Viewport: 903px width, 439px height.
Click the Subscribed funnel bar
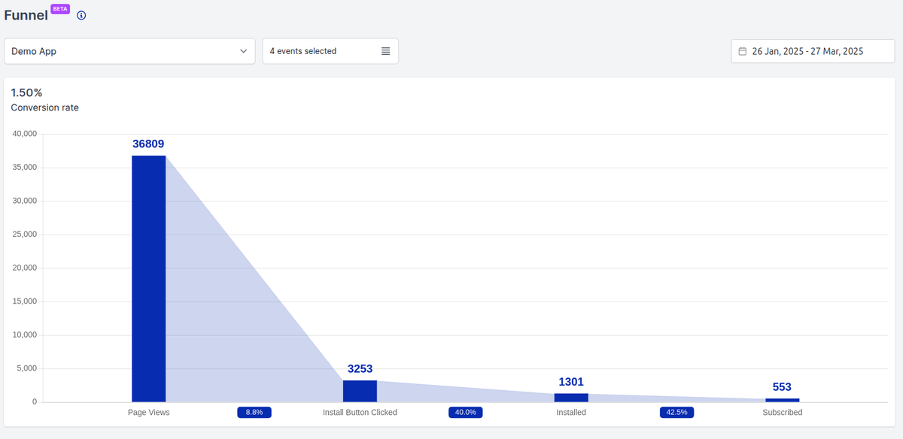tap(782, 398)
